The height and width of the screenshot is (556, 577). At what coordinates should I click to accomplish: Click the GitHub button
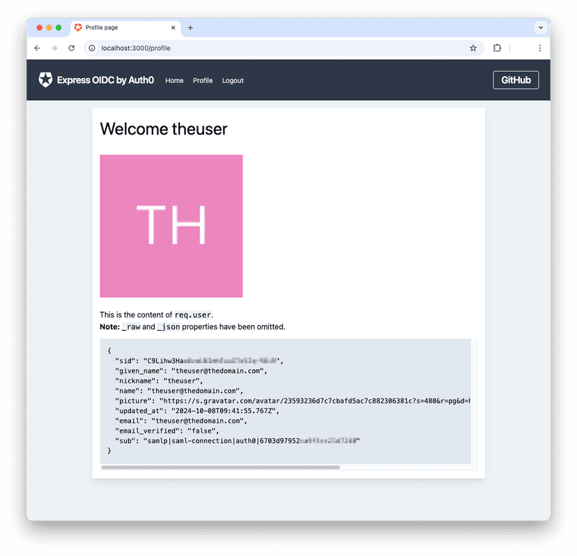pos(516,80)
